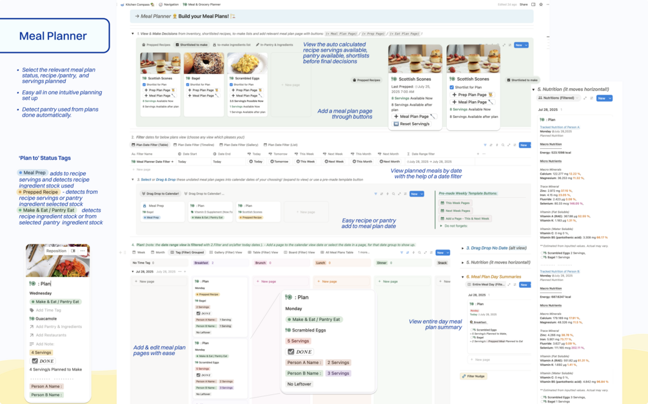Switch to Plan Date Filter (Timeline) tab

(x=194, y=145)
